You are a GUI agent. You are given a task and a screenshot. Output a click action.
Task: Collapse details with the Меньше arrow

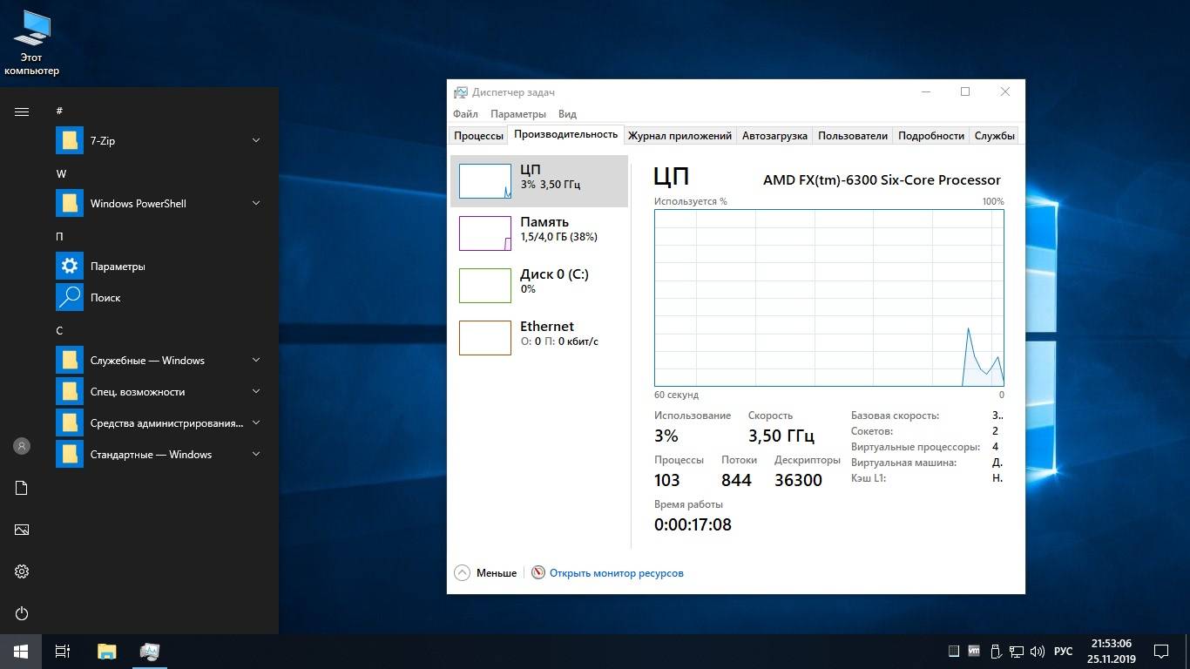[462, 573]
